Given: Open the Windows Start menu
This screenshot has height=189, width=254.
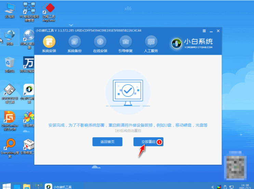Looking at the screenshot, I should click(x=6, y=186).
